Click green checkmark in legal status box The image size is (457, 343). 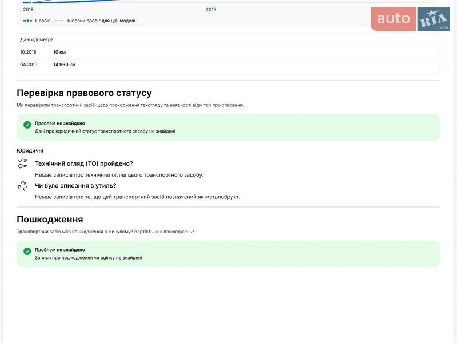[x=27, y=125]
